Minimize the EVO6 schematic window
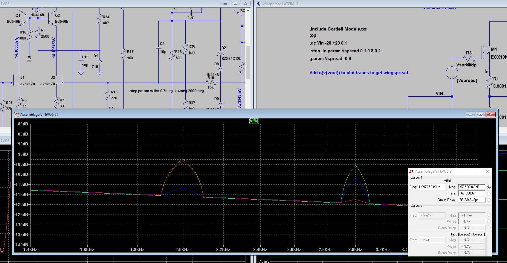Screen dimensions: 507x263 [x=225, y=4]
